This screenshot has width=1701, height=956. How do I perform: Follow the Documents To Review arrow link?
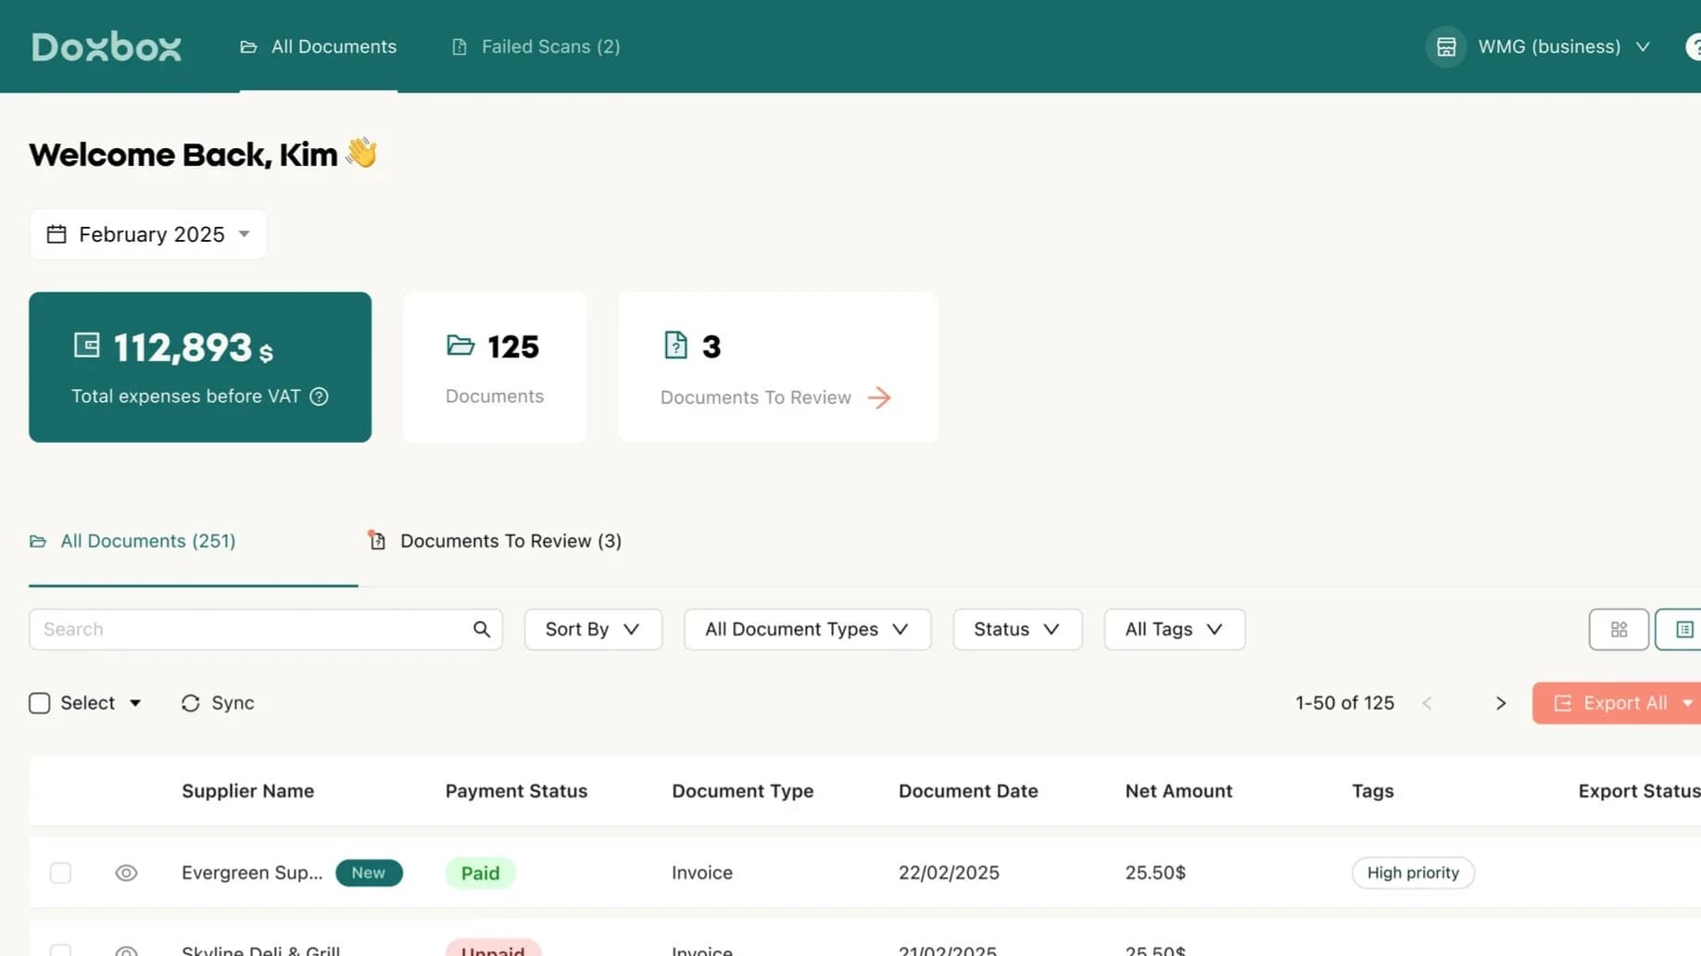pyautogui.click(x=879, y=397)
